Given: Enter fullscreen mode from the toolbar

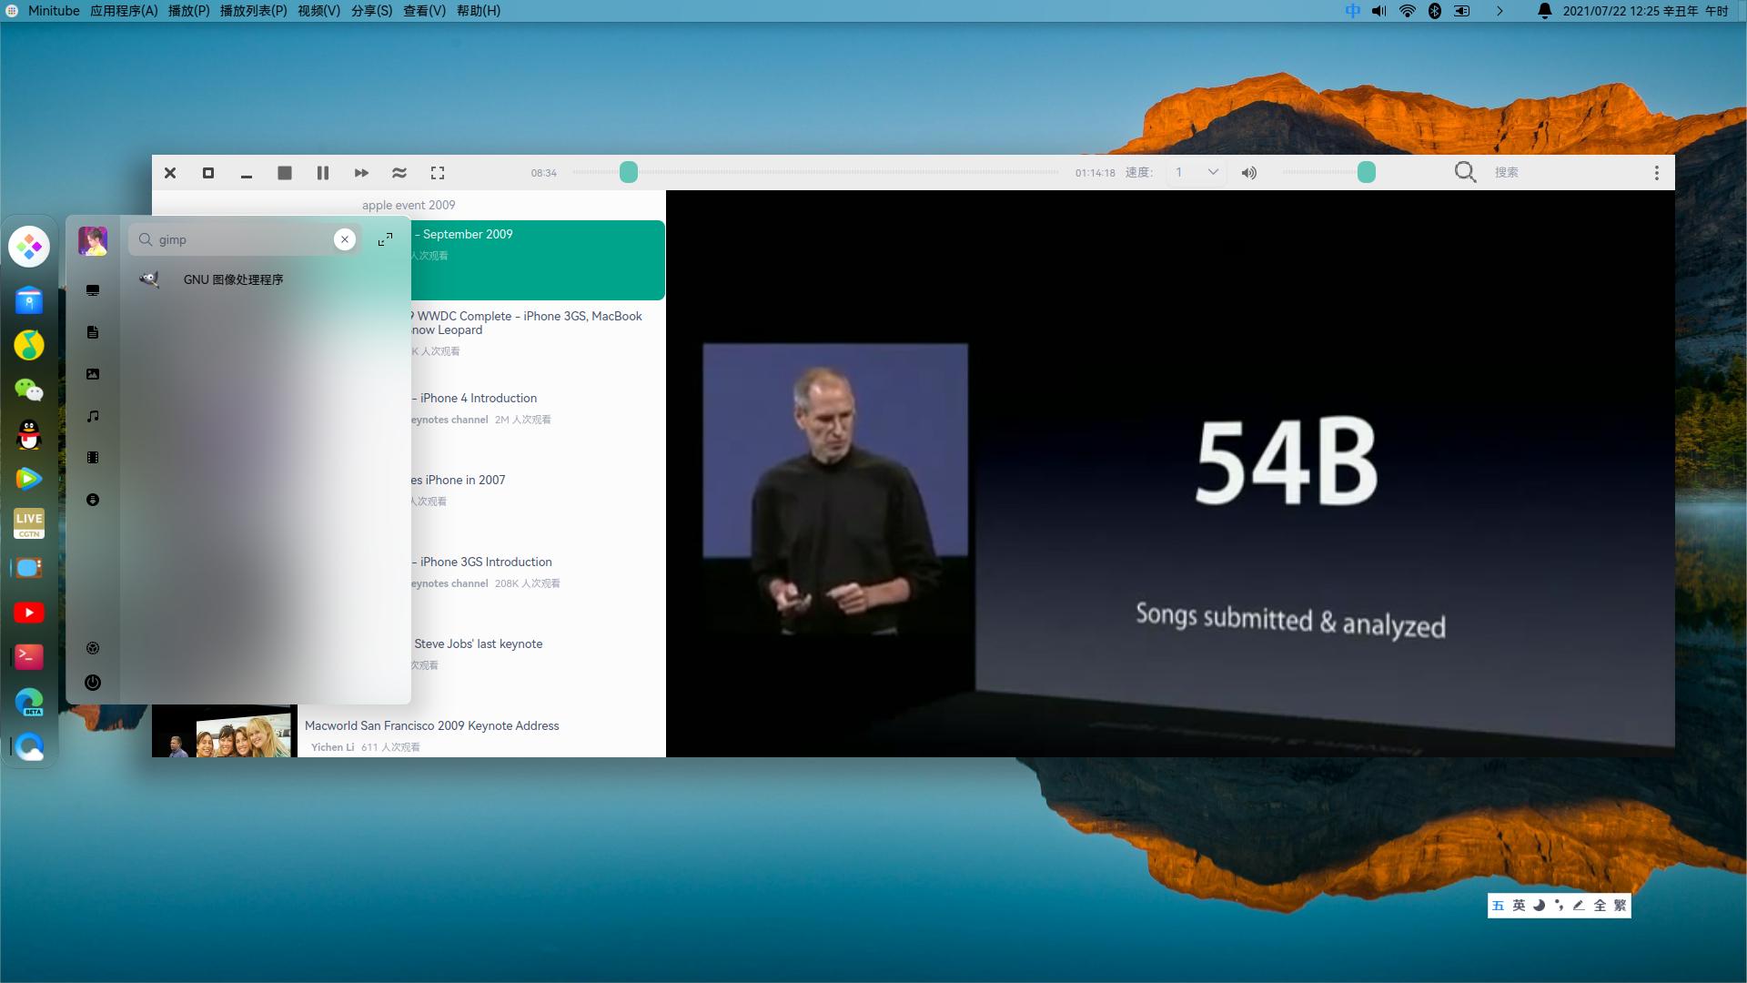Looking at the screenshot, I should tap(438, 173).
